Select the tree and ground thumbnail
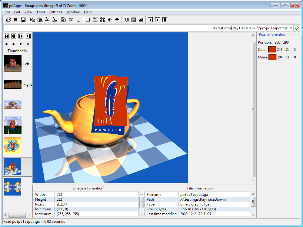 [x=13, y=105]
